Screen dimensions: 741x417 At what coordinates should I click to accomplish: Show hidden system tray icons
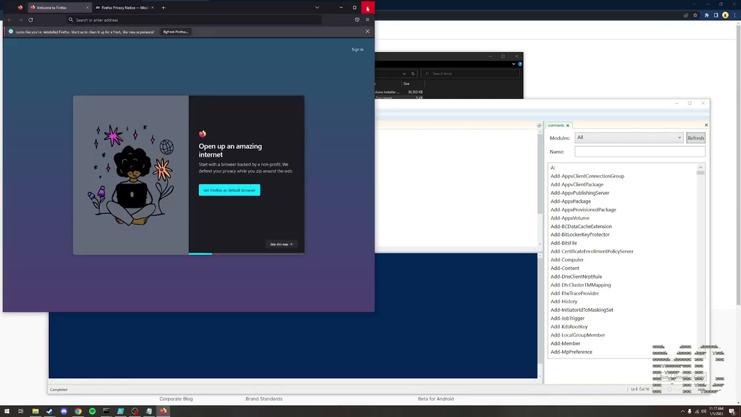coord(682,411)
